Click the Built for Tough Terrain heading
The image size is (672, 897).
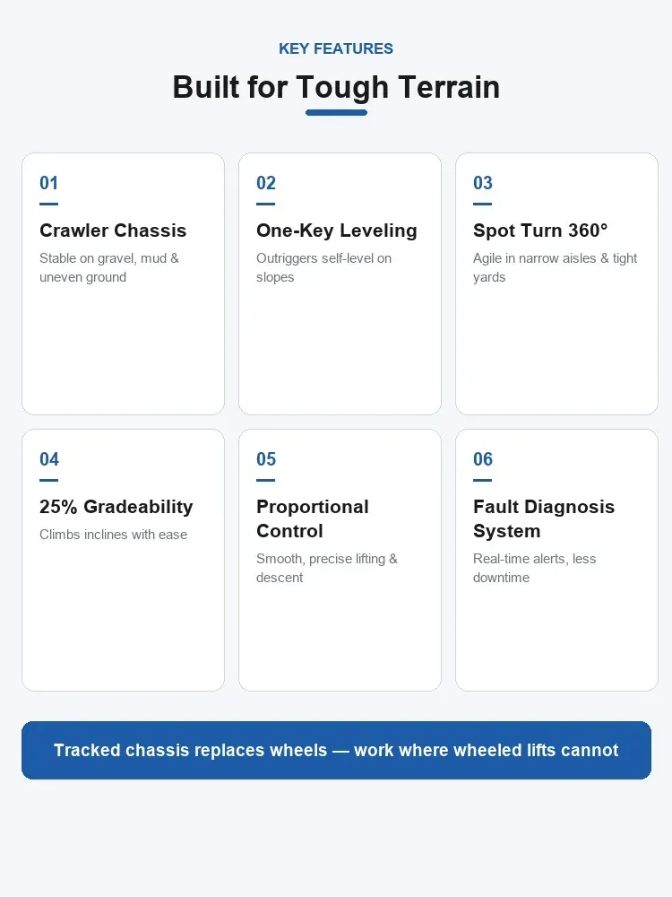click(x=336, y=87)
